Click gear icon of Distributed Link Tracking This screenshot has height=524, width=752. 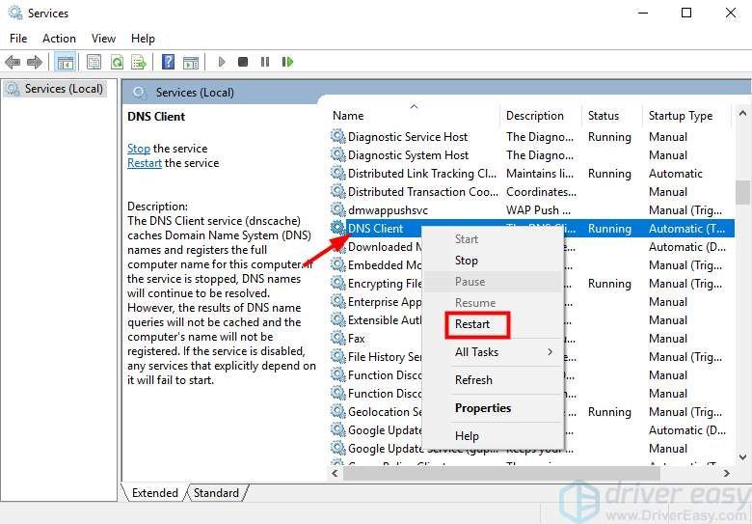[x=337, y=173]
